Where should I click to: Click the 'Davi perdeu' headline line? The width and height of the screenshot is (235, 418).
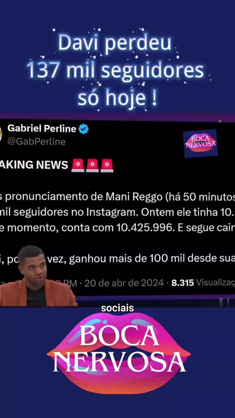115,43
